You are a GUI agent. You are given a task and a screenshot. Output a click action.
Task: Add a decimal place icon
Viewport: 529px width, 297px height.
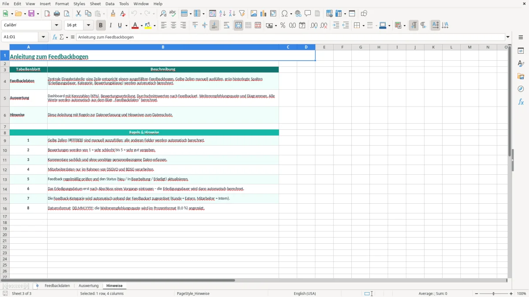pyautogui.click(x=314, y=26)
